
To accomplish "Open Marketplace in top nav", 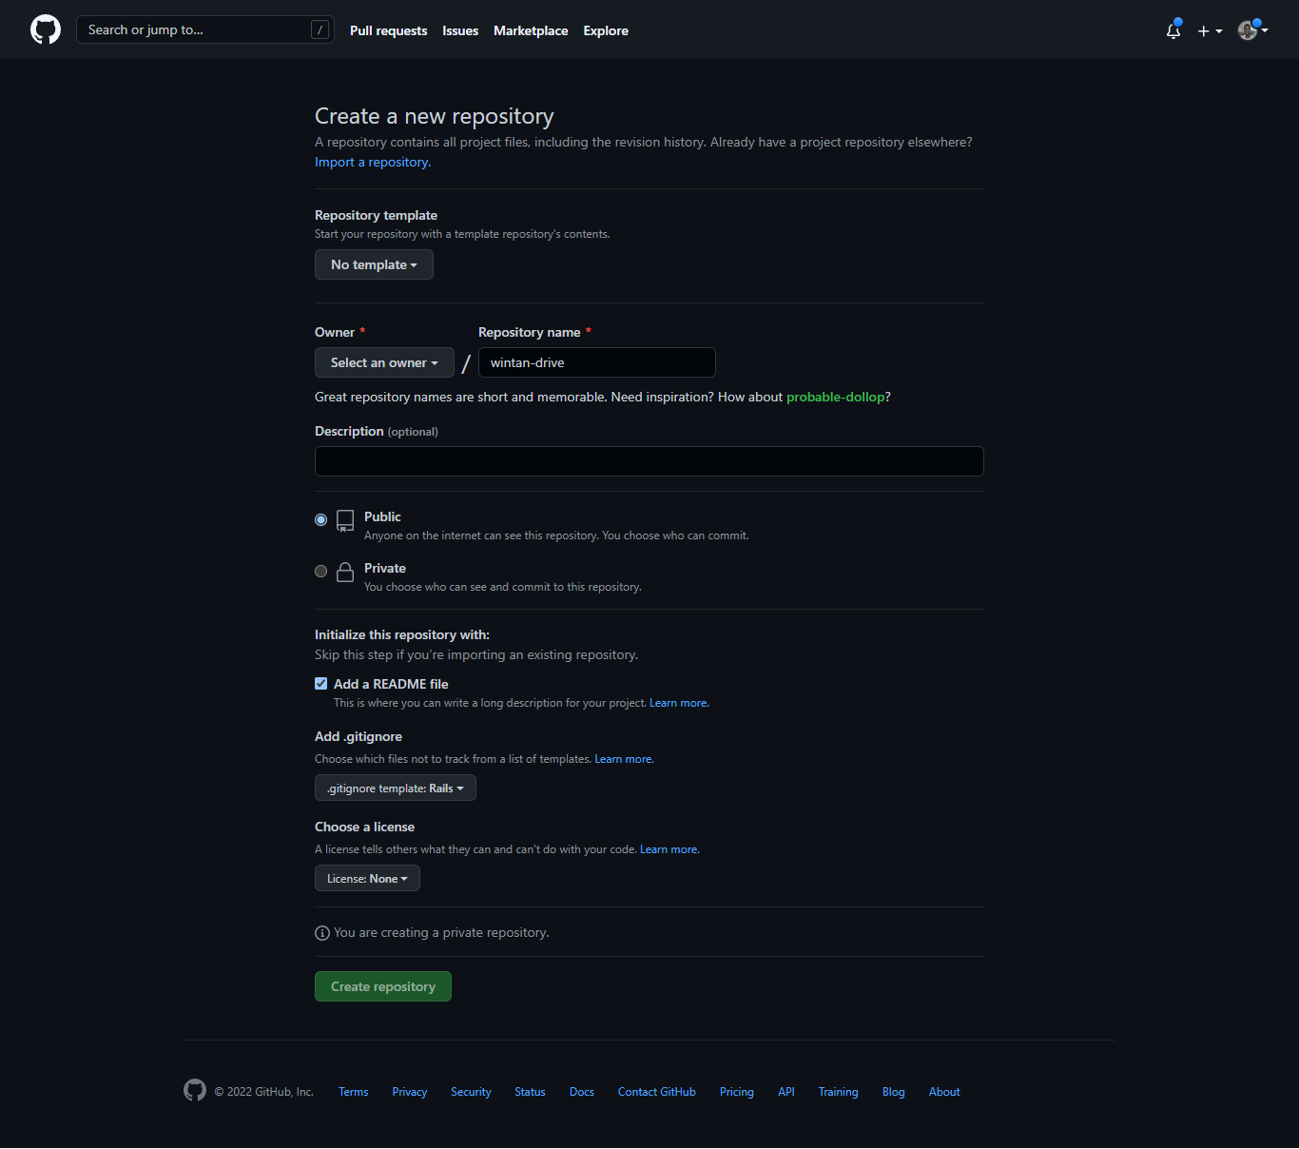I will 531,30.
